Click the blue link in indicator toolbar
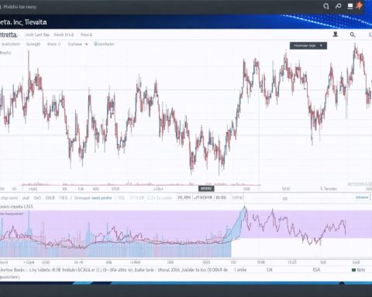 tap(102, 198)
